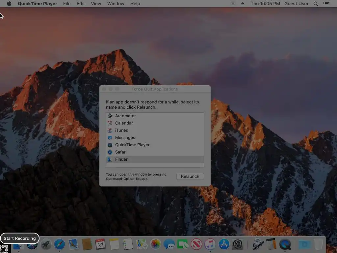Screen dimensions: 337x253
Task: Select Automator in the Force Quit list
Action: coord(155,116)
